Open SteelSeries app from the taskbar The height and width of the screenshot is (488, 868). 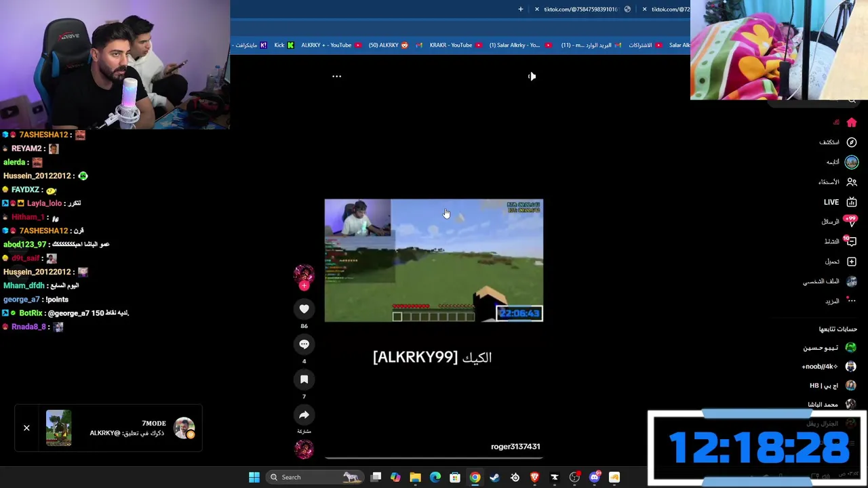[x=515, y=477]
